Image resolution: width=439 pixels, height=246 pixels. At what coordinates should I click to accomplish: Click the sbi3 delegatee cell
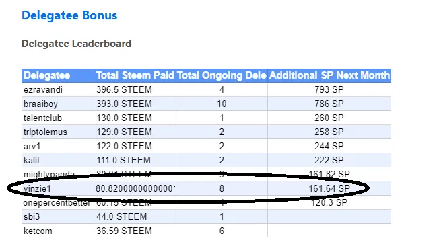click(58, 216)
